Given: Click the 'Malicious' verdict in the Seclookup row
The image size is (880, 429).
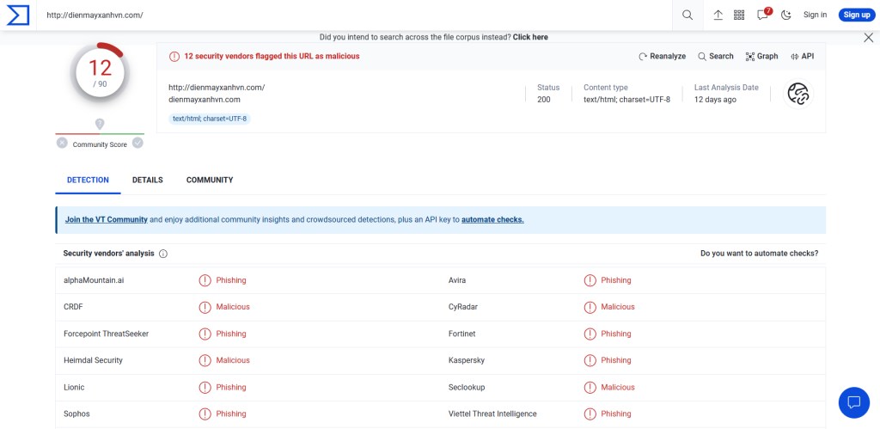Looking at the screenshot, I should coord(618,388).
